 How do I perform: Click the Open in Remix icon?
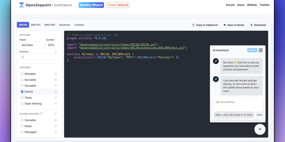(x=225, y=25)
